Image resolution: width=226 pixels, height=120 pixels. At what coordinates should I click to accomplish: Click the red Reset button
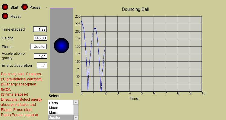(5, 16)
